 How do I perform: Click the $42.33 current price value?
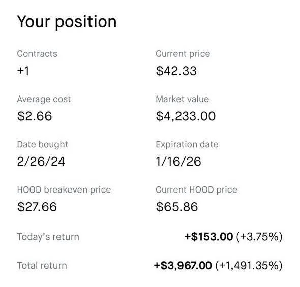tap(176, 71)
